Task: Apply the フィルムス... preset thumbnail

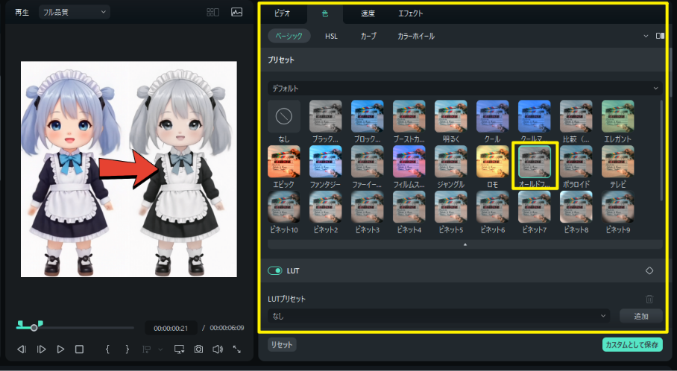Action: (x=409, y=162)
